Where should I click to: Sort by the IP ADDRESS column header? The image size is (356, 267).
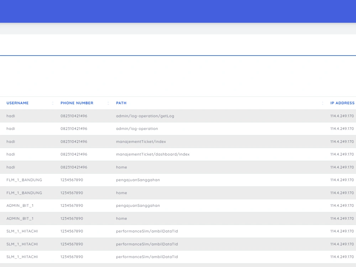(342, 103)
